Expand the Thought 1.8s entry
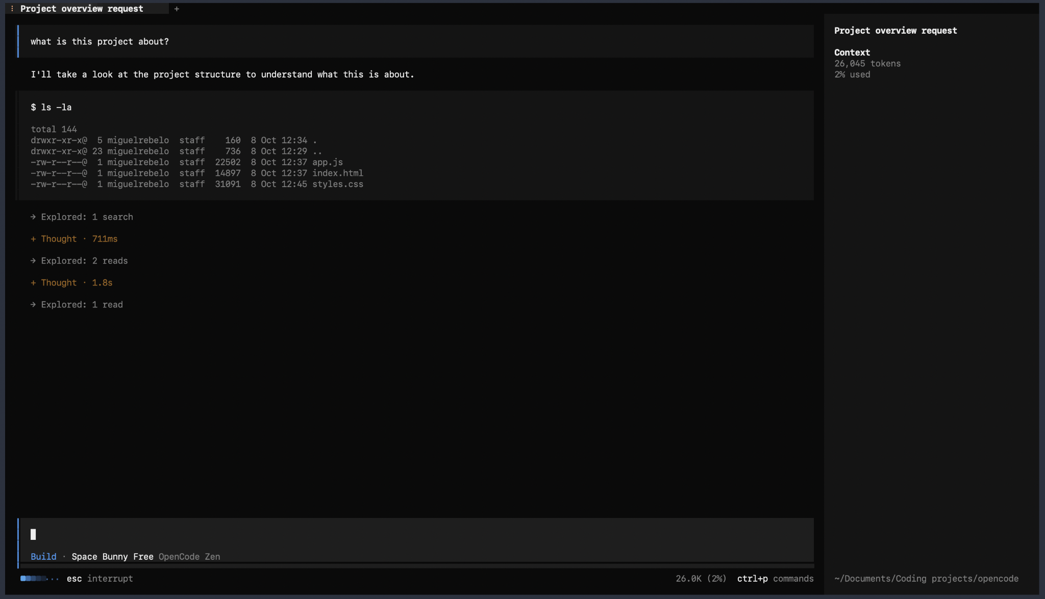Viewport: 1045px width, 599px height. 71,282
